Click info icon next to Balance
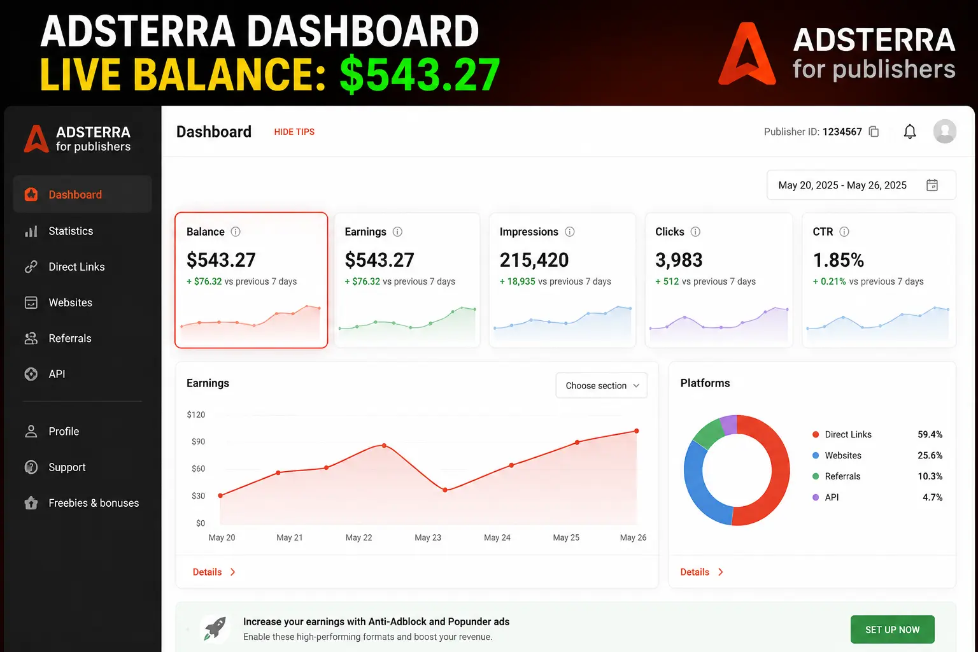Screen dimensions: 978x652 [236, 232]
